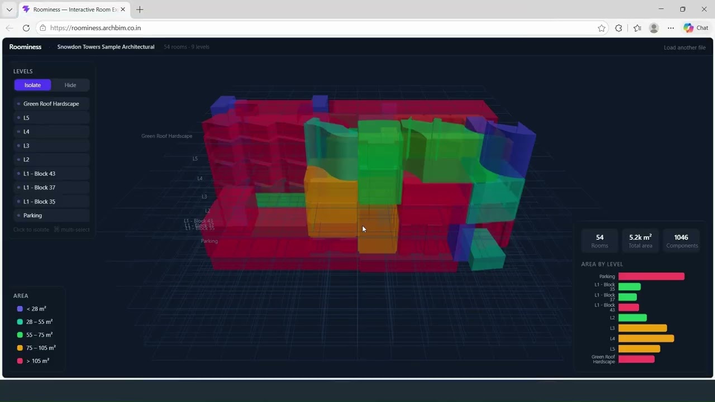
Task: Click the under 28 m² purple swatch
Action: point(20,309)
